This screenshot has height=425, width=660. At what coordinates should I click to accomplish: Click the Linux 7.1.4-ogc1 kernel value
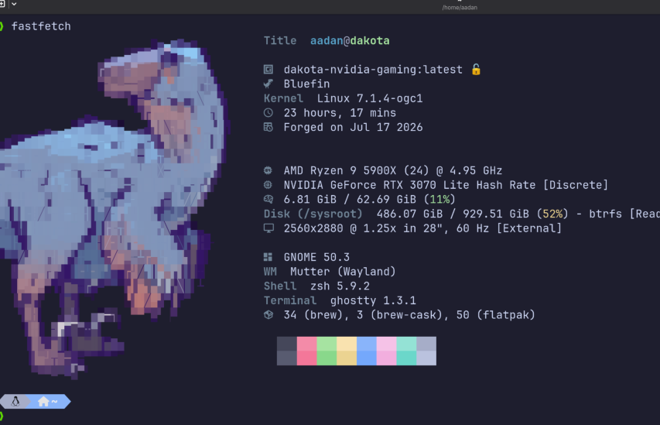click(x=370, y=98)
